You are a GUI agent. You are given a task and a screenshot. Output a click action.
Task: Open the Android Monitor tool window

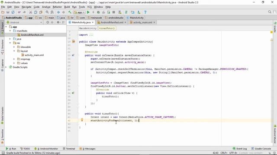click(46, 149)
